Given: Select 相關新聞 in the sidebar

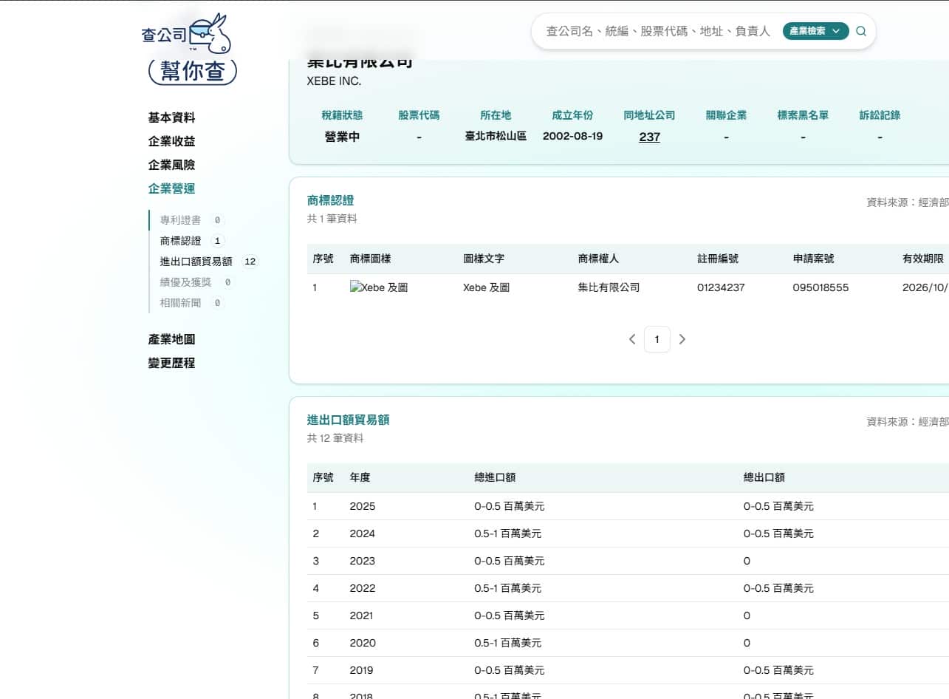Looking at the screenshot, I should click(x=181, y=303).
